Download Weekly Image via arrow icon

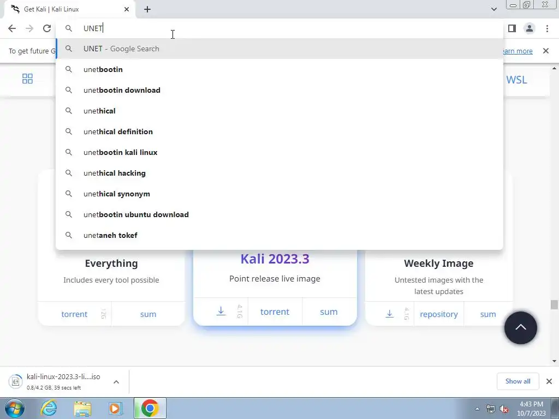click(x=389, y=314)
